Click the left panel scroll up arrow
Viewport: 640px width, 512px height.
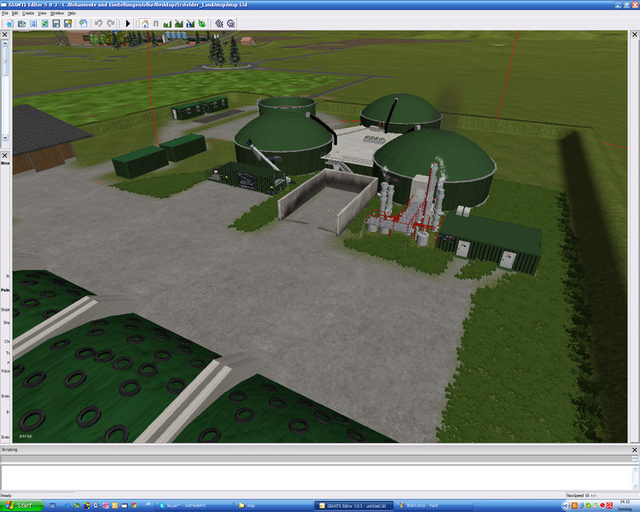[5, 43]
